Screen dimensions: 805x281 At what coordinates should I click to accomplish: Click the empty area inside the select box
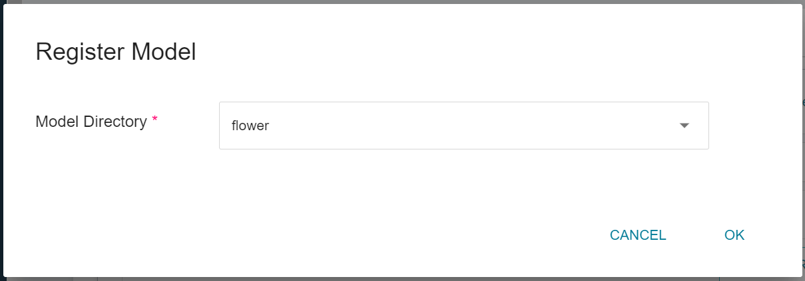pyautogui.click(x=466, y=126)
